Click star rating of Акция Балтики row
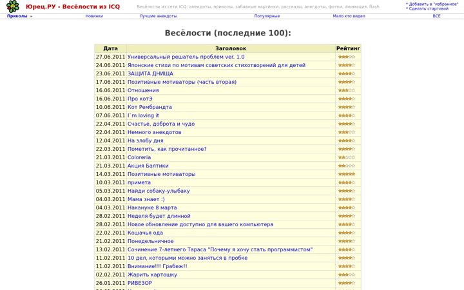Screen dimensions: 464x290 pos(347,166)
